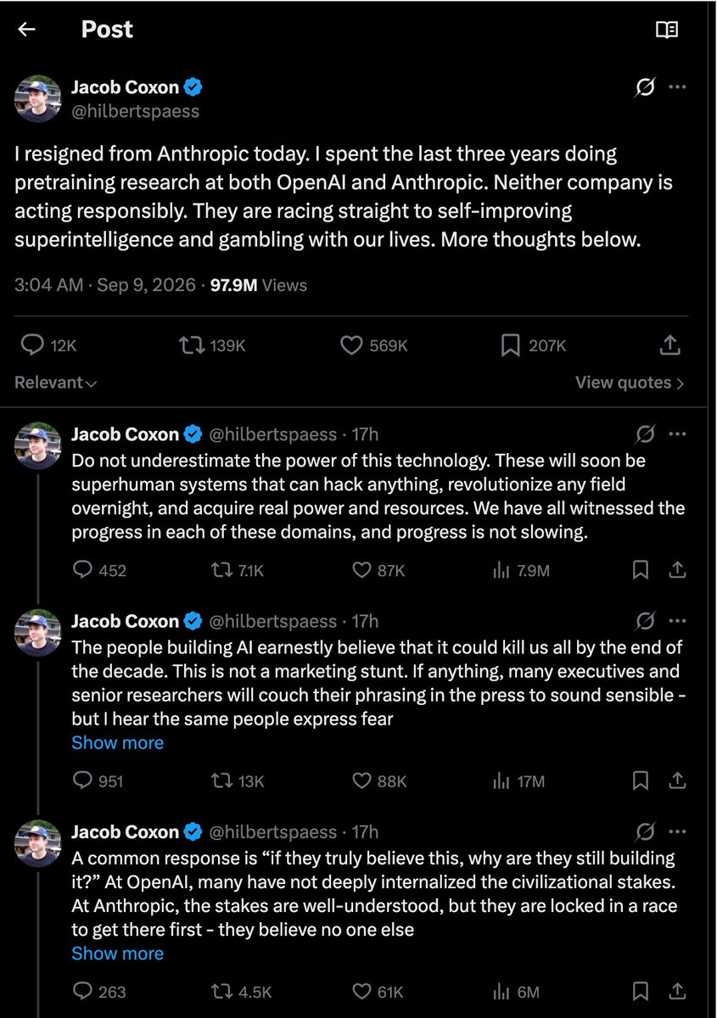The width and height of the screenshot is (717, 1018).
Task: Open Jacob Coxon's avatar on main post
Action: (x=38, y=98)
